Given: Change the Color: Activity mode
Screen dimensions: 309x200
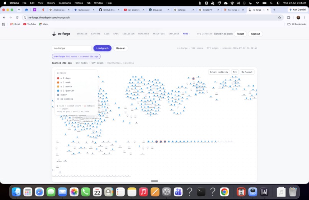Looking at the screenshot, I should click(219, 72).
